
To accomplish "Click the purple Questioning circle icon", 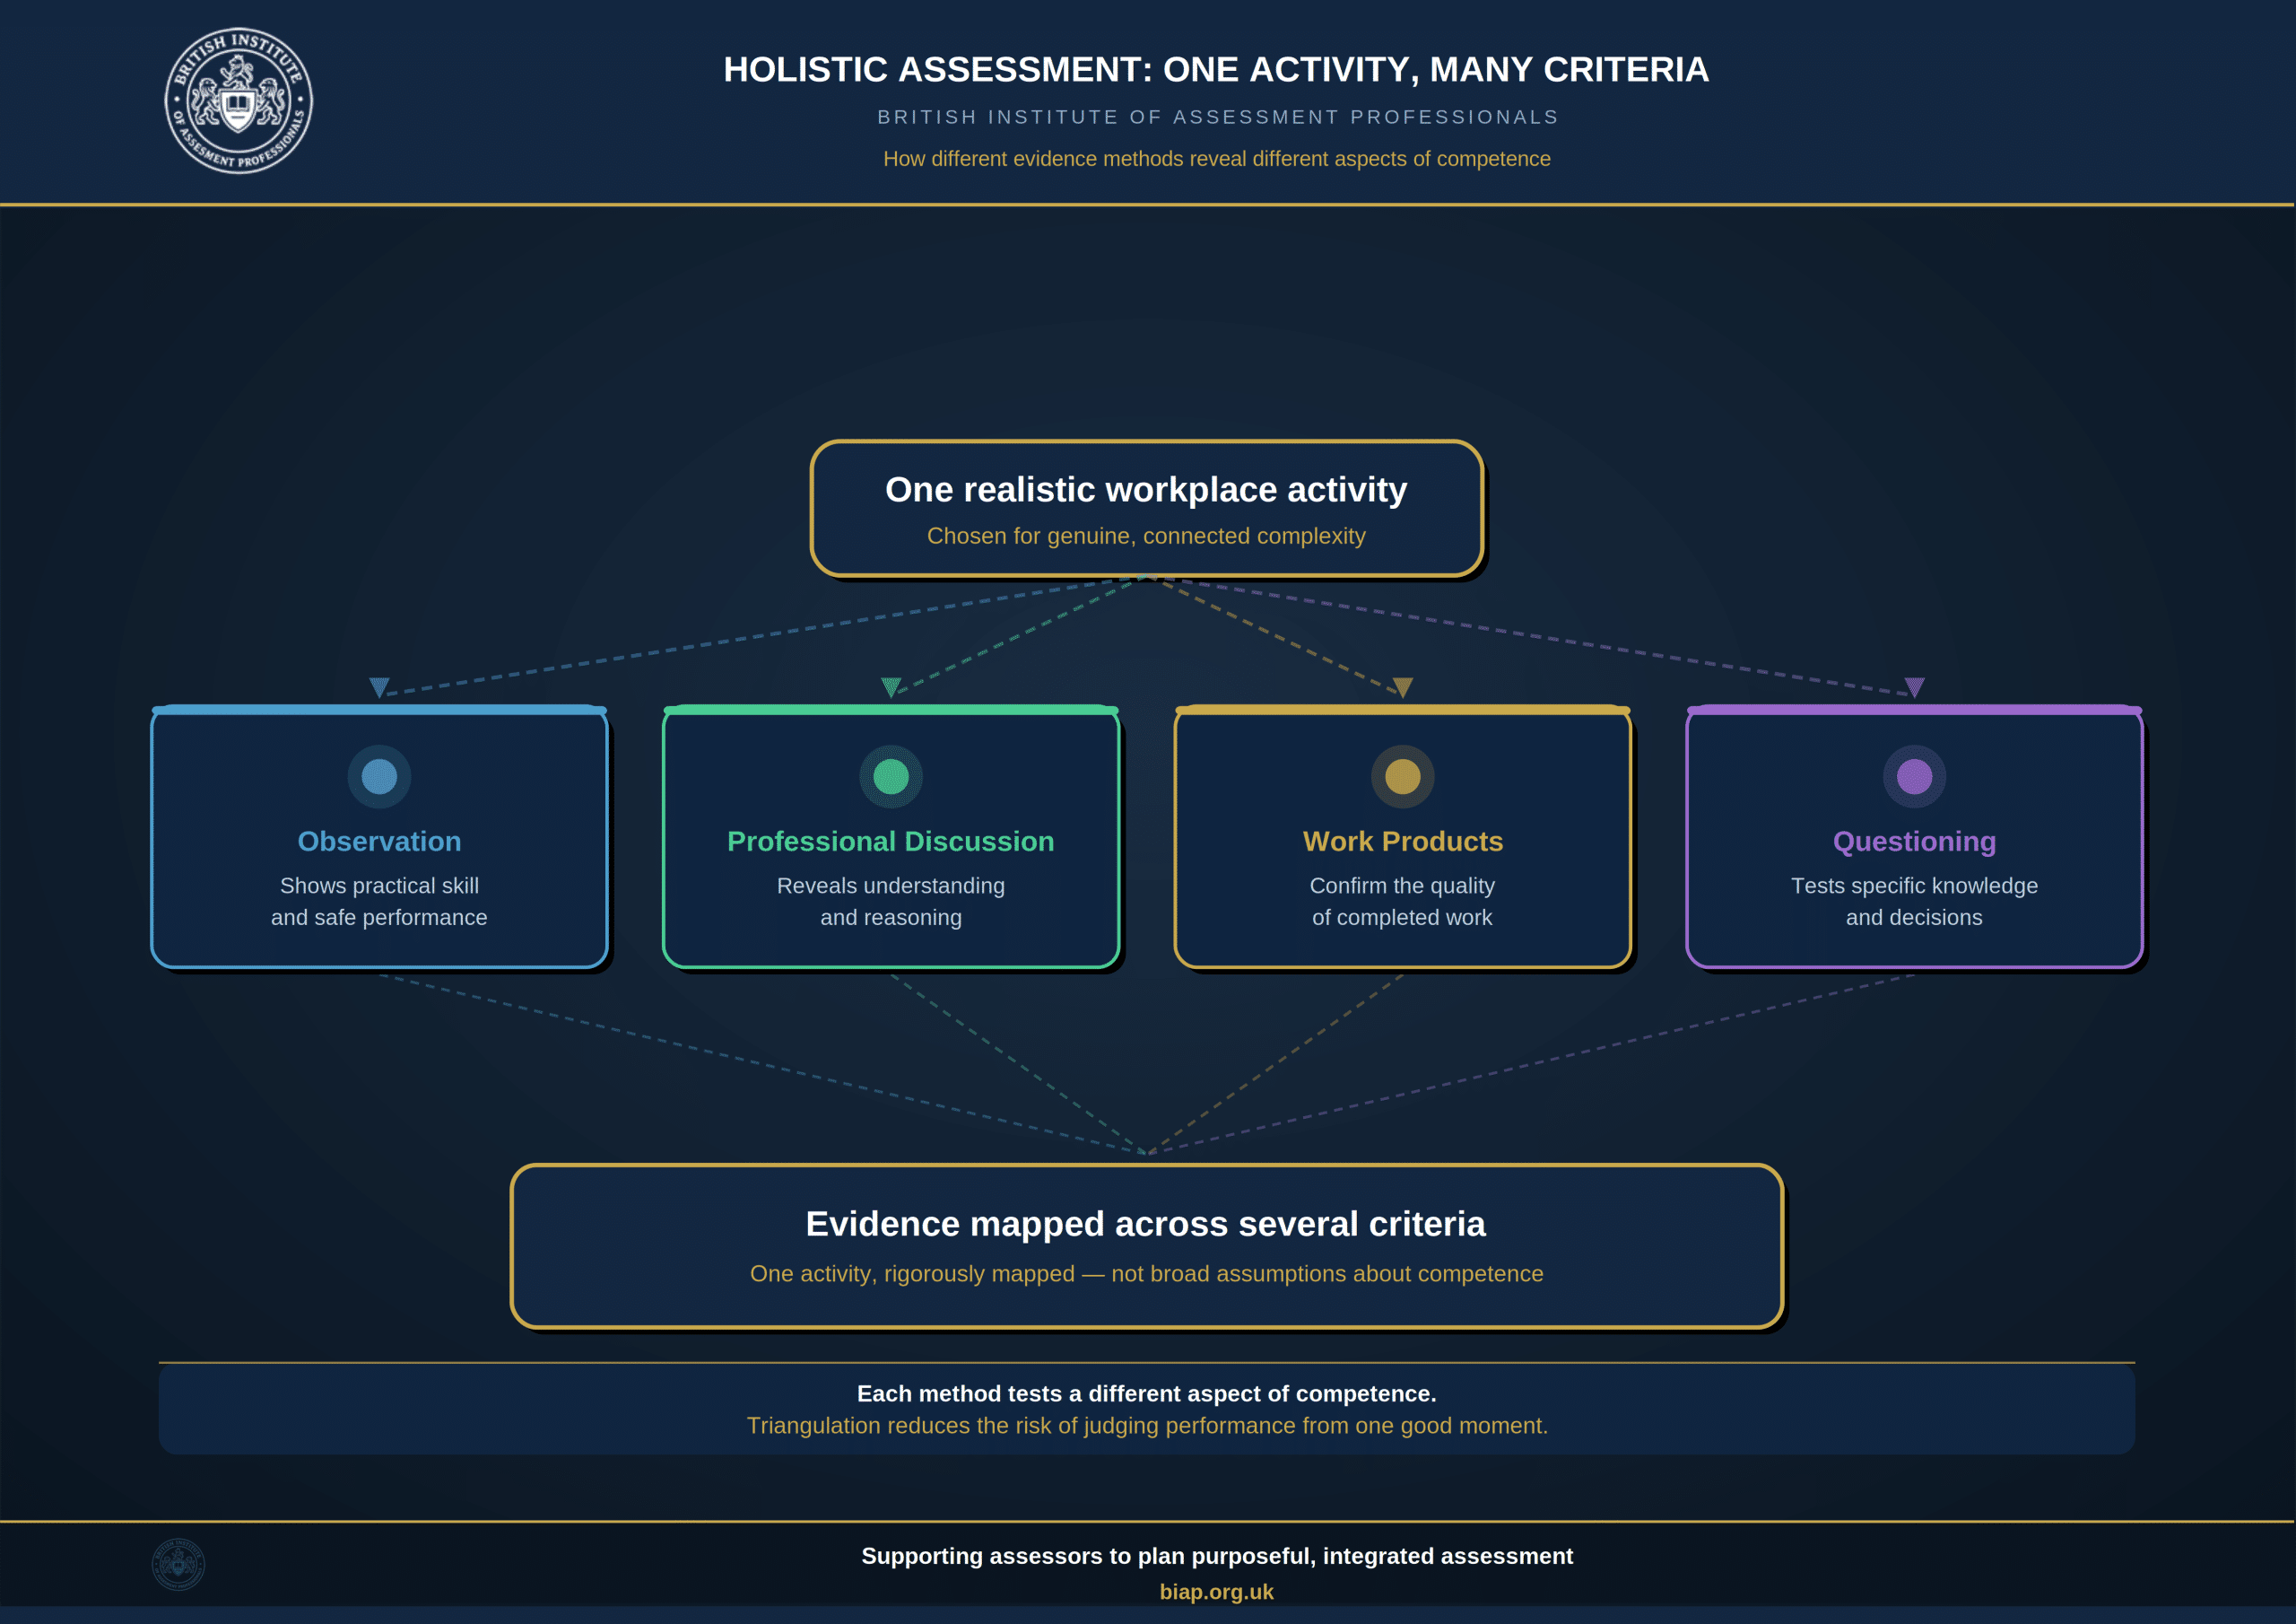I will pyautogui.click(x=1915, y=776).
